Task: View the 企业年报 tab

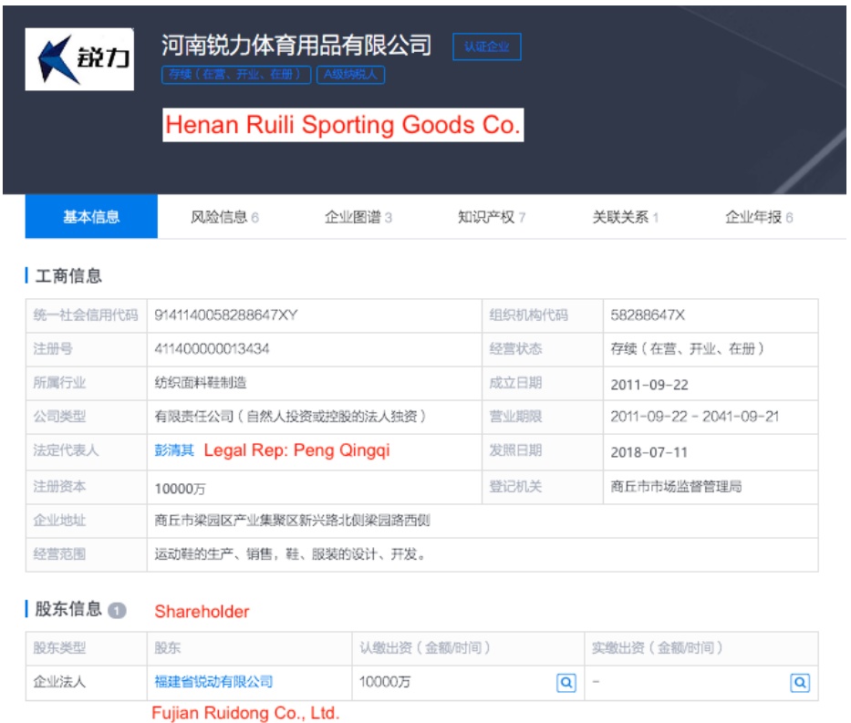Action: 759,217
